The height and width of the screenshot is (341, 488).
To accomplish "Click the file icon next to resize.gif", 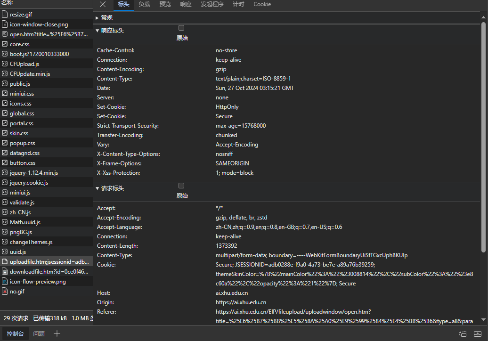I will (5, 14).
